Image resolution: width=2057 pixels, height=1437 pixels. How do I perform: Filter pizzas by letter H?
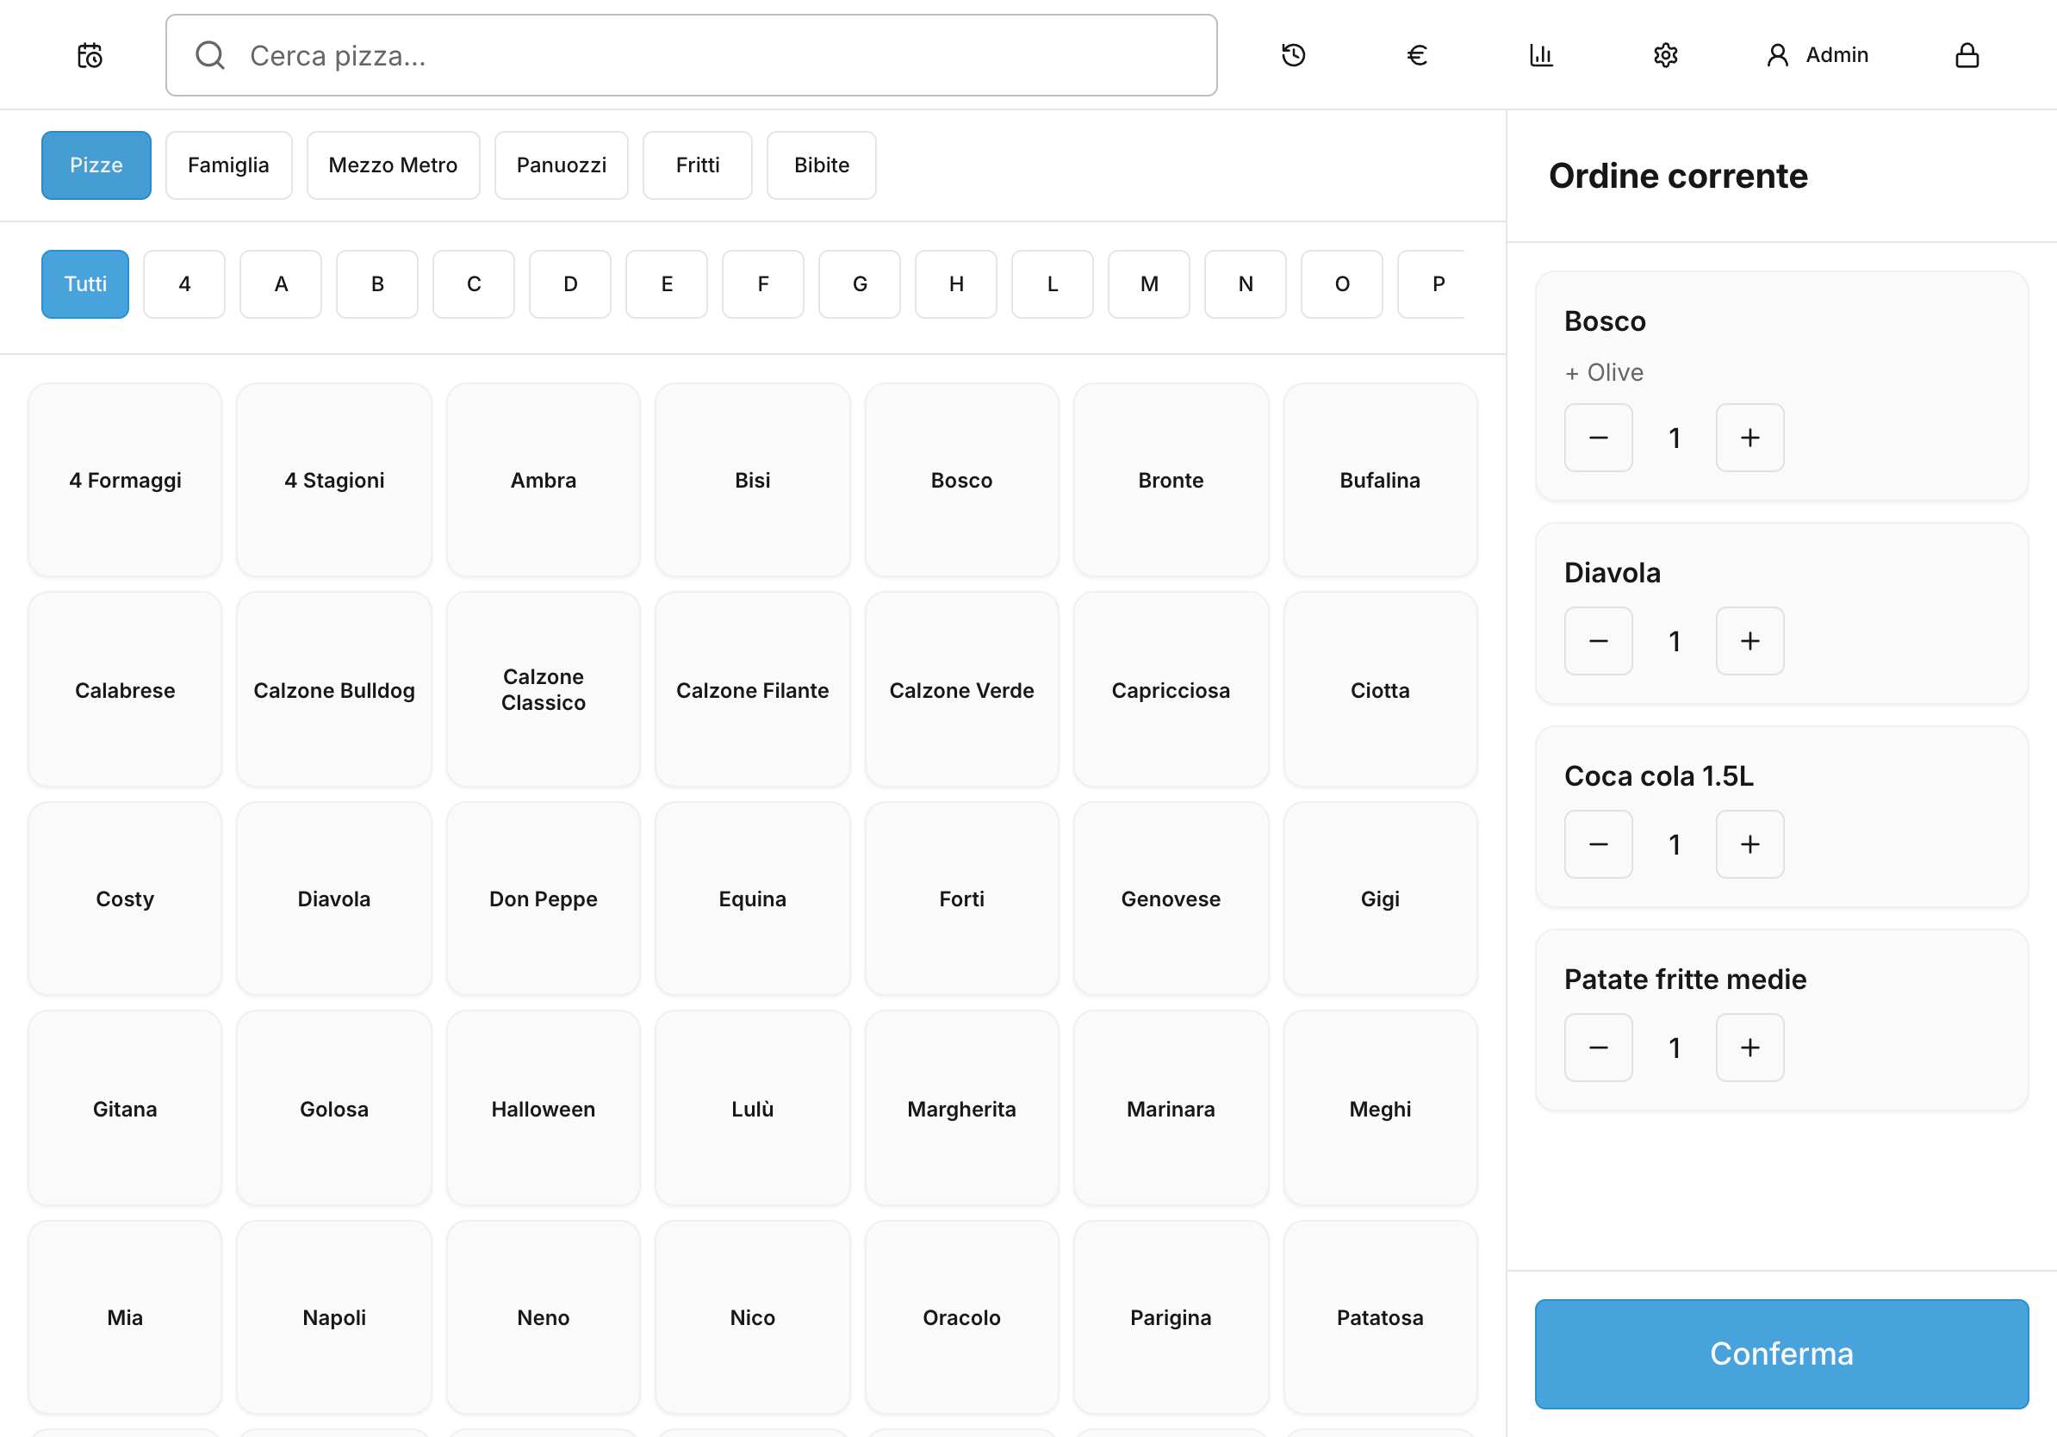click(x=956, y=284)
